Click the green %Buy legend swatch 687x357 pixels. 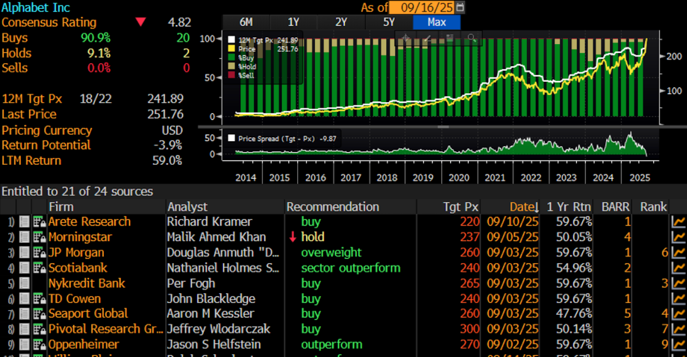tap(231, 57)
